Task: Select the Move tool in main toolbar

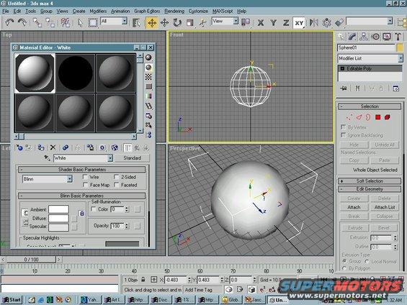Action: click(x=152, y=23)
